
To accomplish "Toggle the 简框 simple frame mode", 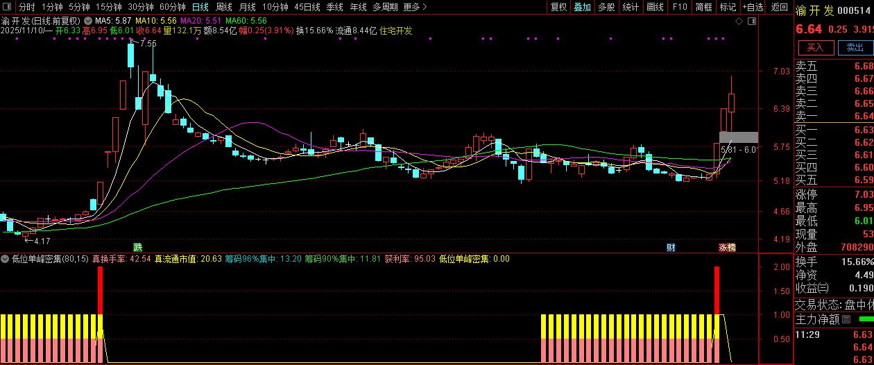I will [703, 7].
